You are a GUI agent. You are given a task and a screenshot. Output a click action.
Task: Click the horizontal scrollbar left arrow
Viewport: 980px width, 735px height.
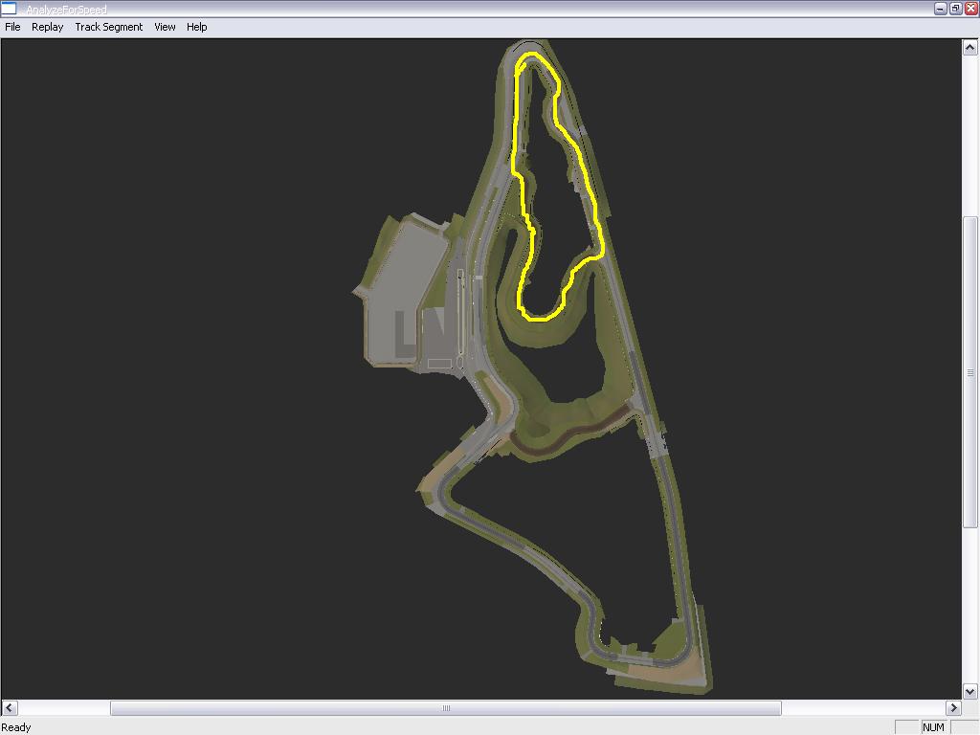coord(9,708)
